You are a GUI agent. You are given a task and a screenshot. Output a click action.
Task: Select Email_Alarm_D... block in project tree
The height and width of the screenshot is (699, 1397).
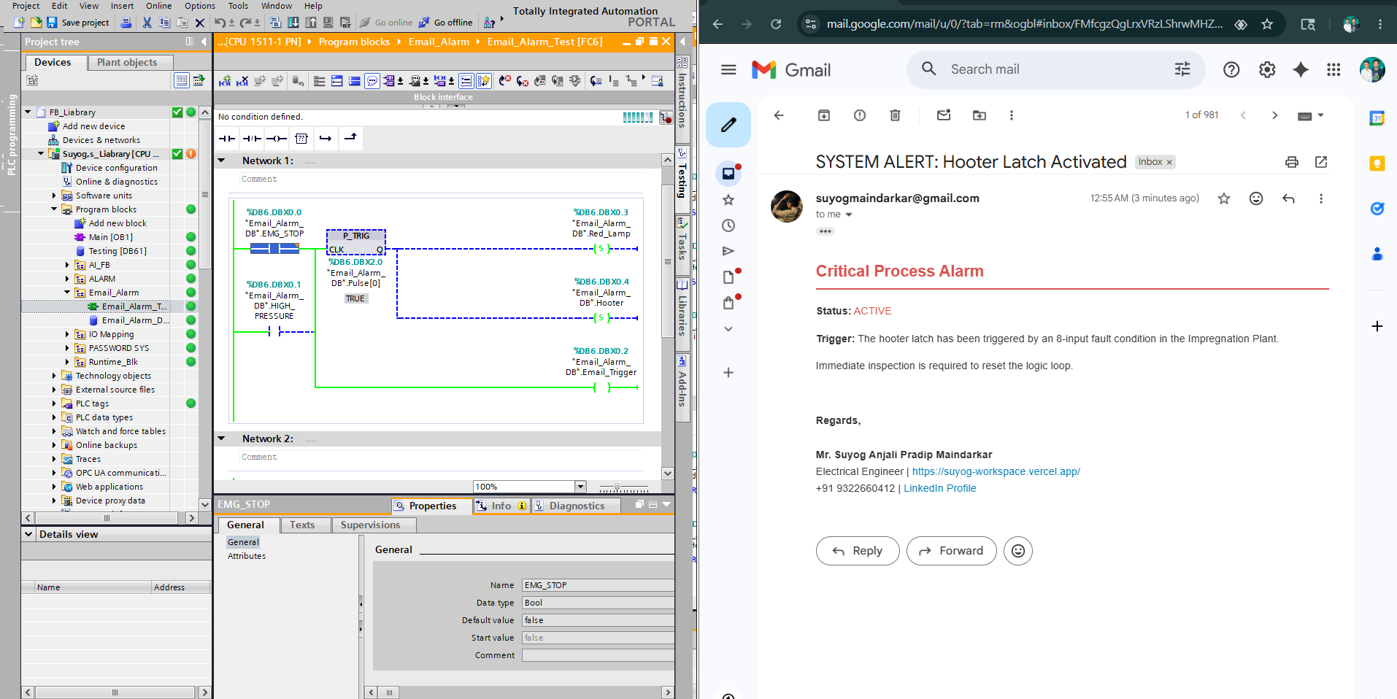click(x=136, y=320)
